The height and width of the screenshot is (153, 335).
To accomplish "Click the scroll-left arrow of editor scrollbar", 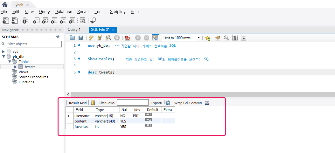I will (68, 94).
